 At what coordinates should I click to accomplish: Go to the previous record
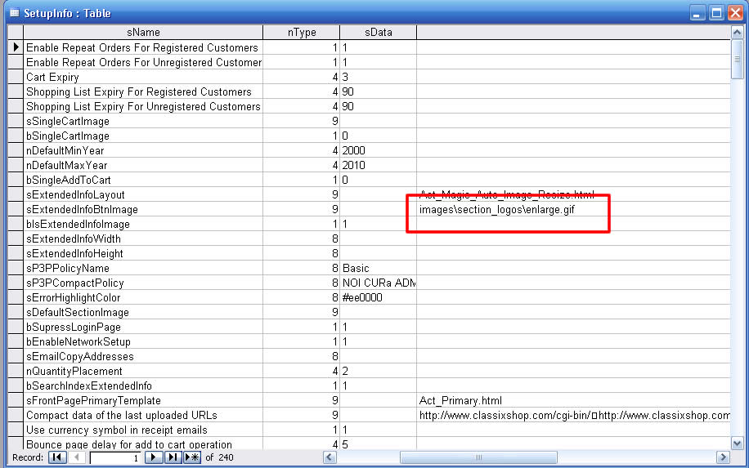click(77, 457)
